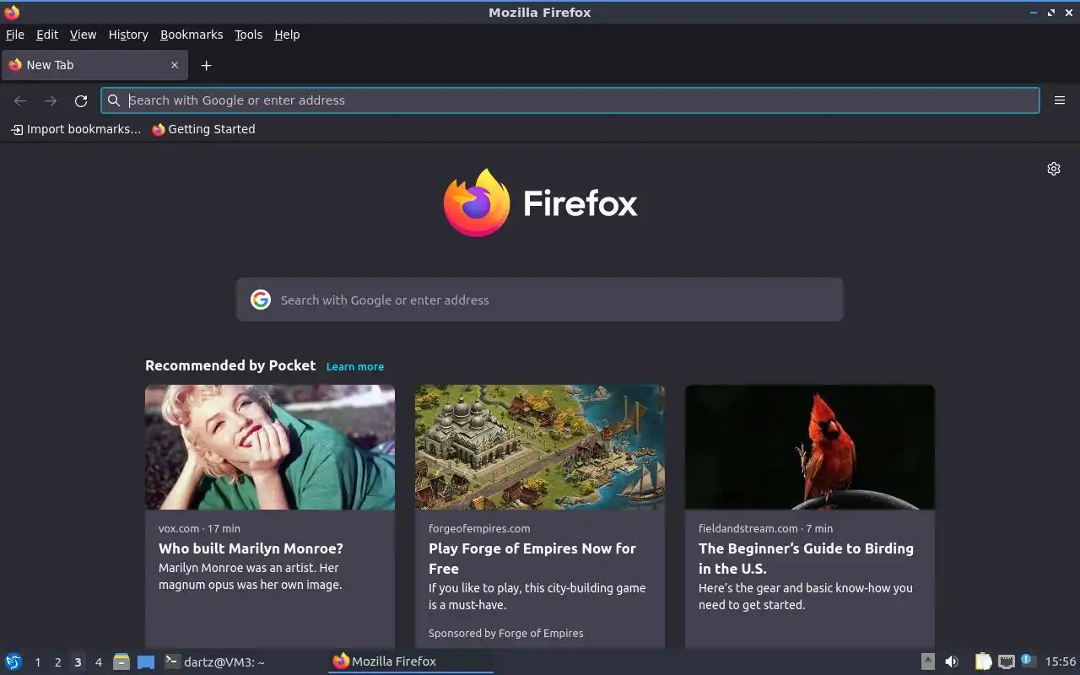The width and height of the screenshot is (1080, 675).
Task: Open the Bookmarks menu
Action: point(192,35)
